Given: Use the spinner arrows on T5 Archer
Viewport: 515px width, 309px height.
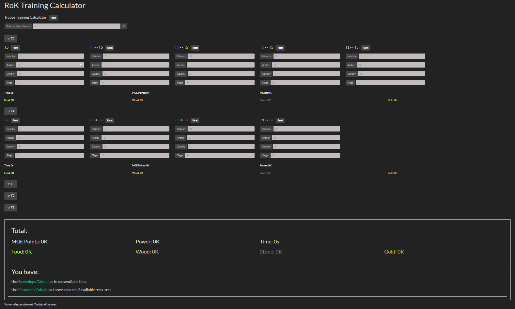Looking at the screenshot, I should (x=81, y=65).
